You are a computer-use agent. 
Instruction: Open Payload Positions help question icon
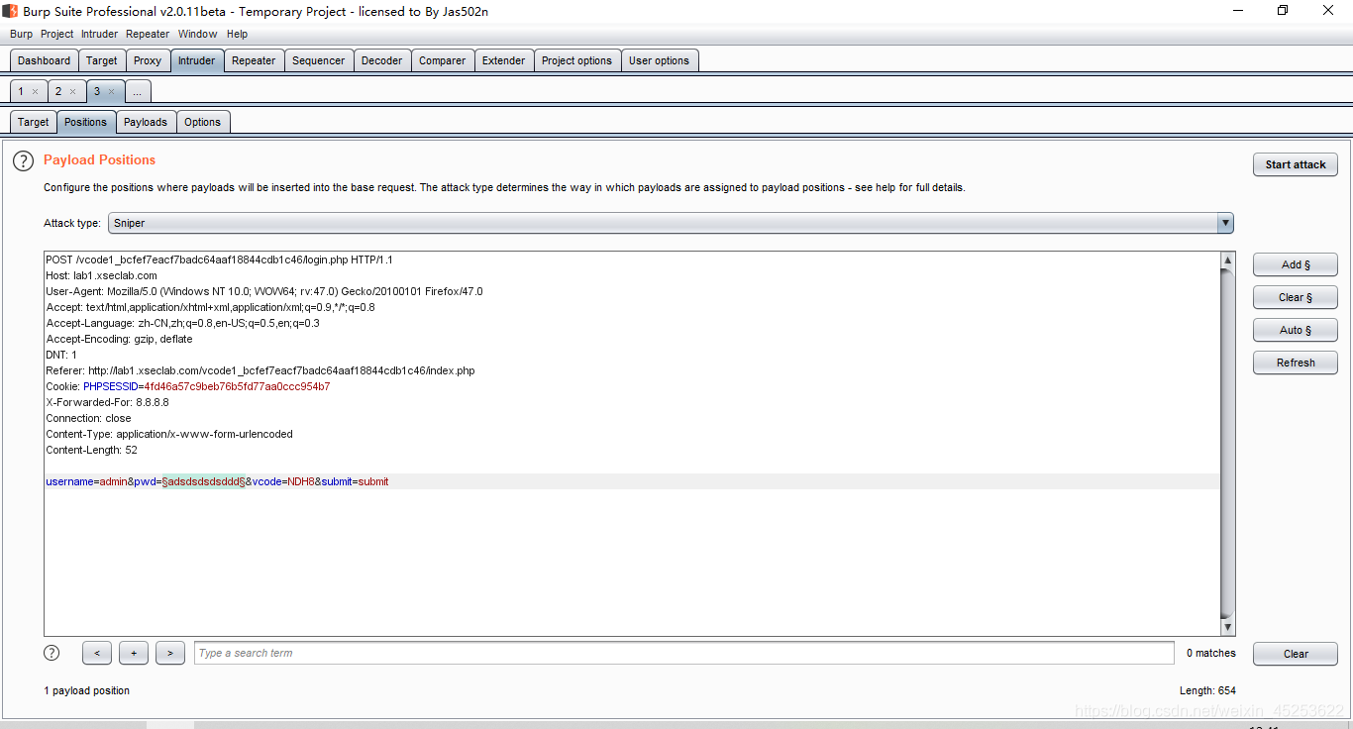(23, 160)
